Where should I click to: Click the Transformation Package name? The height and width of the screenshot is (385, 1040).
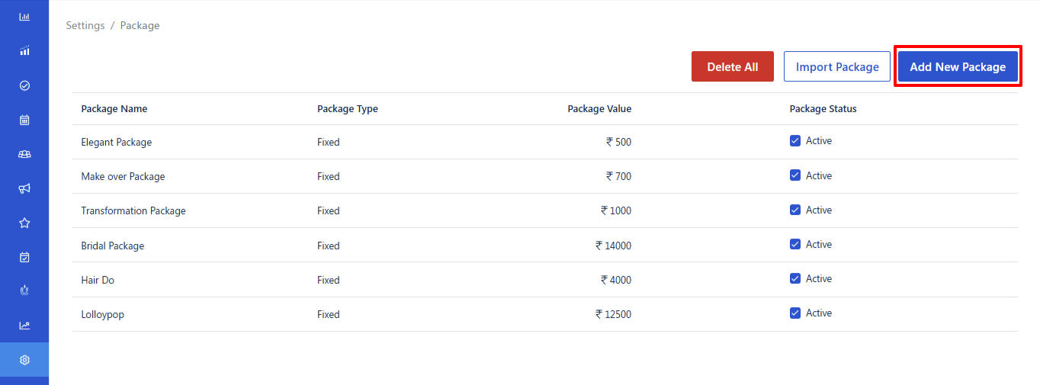(133, 211)
